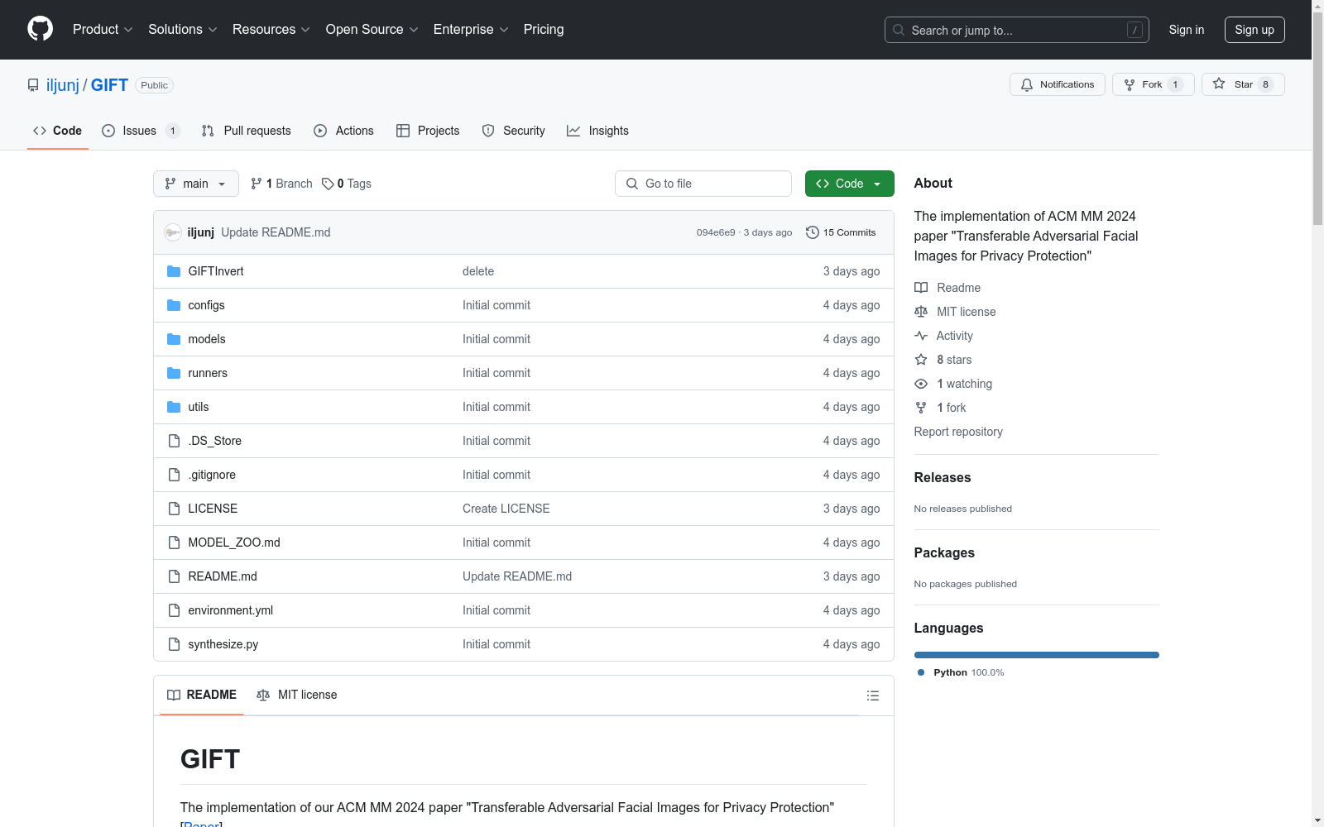This screenshot has width=1324, height=827.
Task: Click the iljunj avatar in commit row
Action: [x=173, y=232]
